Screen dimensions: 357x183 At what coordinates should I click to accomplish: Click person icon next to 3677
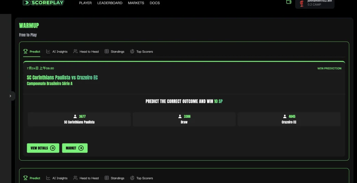75,116
